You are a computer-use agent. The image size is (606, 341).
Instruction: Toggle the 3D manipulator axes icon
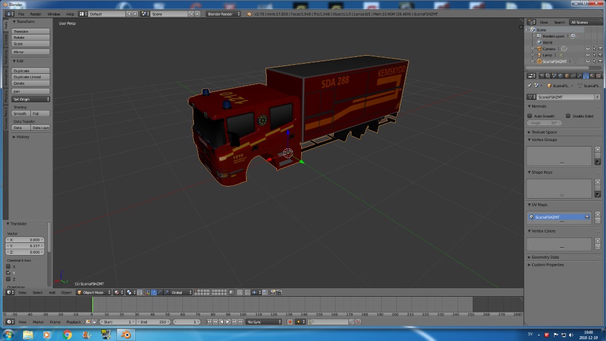(147, 293)
